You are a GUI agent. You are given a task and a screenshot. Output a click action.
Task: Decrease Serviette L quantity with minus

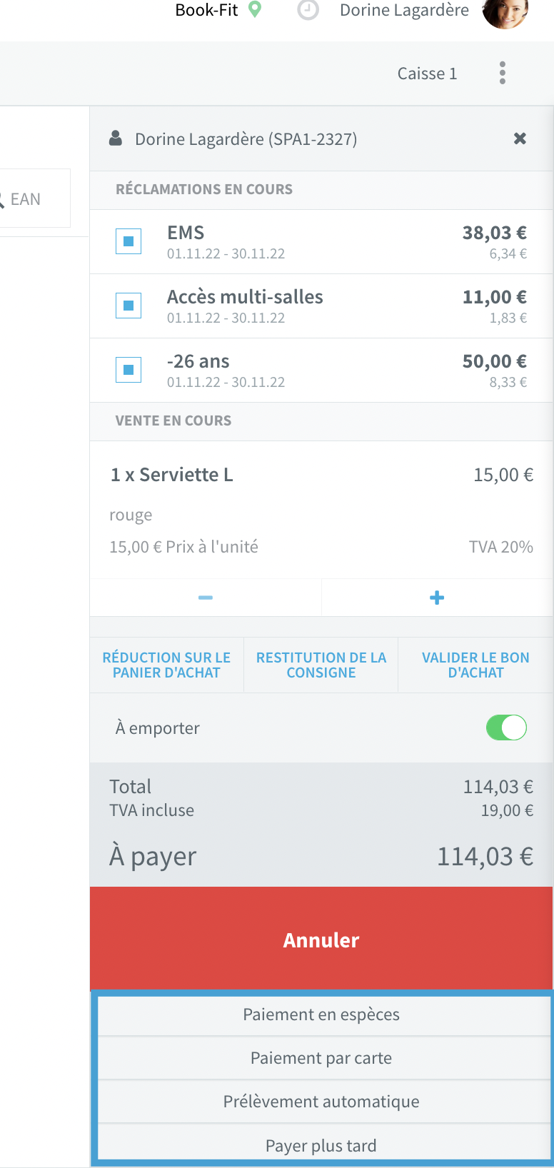(x=206, y=598)
